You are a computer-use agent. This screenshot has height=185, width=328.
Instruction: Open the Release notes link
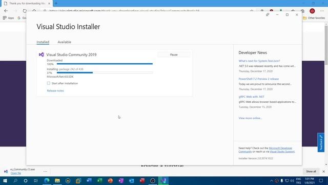coord(55,91)
